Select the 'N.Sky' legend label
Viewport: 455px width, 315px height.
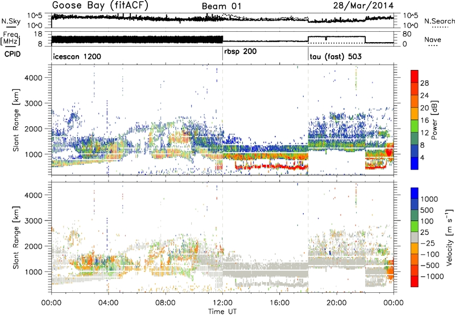coord(11,21)
